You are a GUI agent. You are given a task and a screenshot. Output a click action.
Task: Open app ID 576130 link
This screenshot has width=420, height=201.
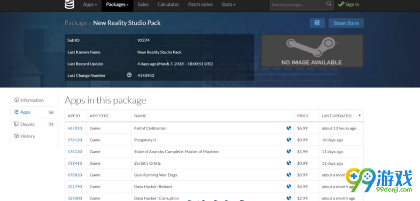75,151
